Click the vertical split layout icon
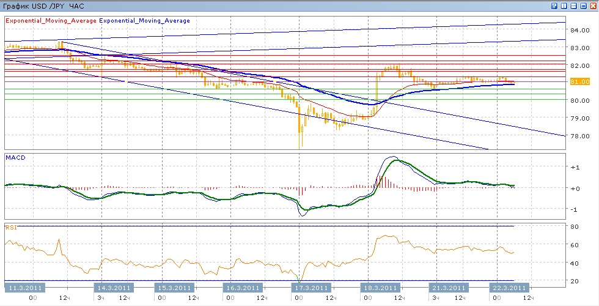The width and height of the screenshot is (599, 306). [x=564, y=6]
